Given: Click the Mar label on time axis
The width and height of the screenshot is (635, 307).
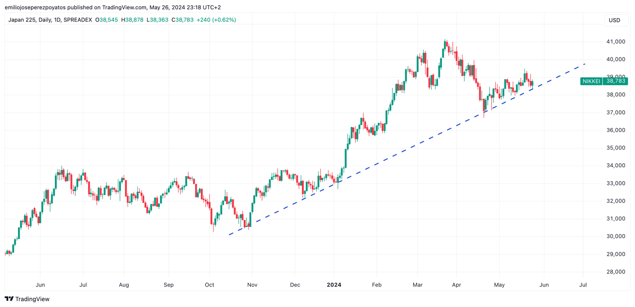Looking at the screenshot, I should click(417, 285).
